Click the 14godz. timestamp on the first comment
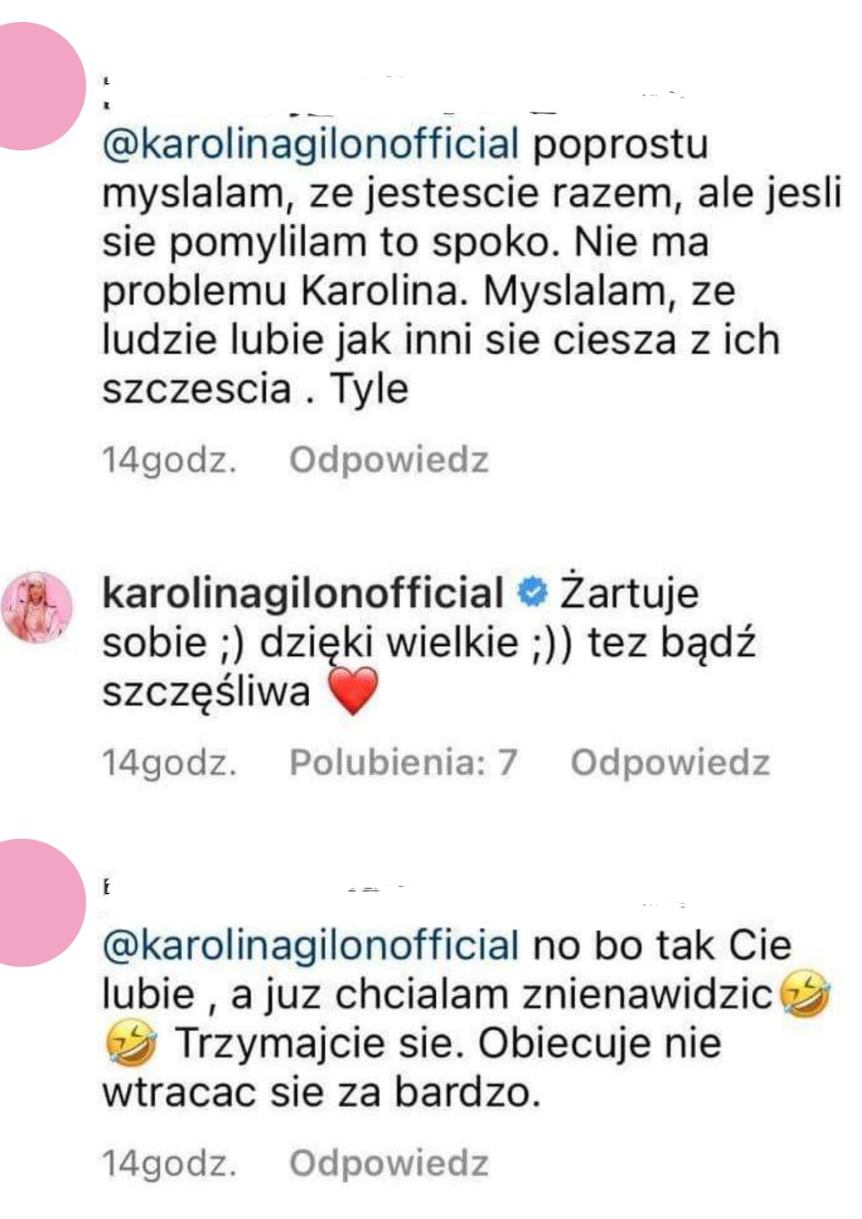 pos(169,461)
